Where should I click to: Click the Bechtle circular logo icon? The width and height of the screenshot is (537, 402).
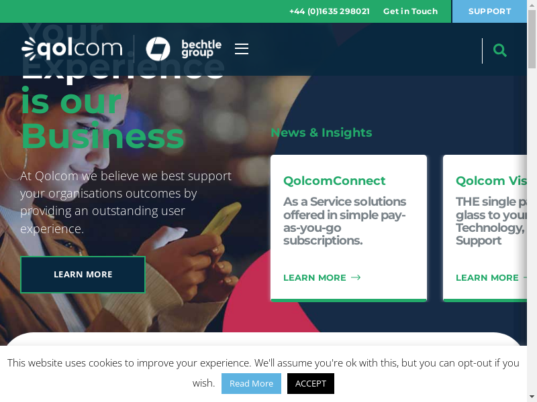(158, 49)
